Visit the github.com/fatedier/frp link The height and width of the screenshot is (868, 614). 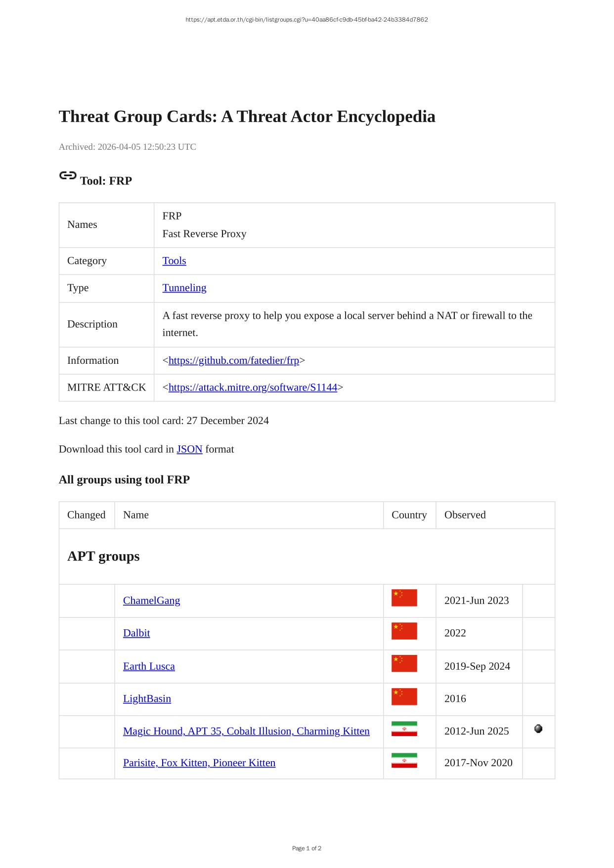[x=233, y=361]
